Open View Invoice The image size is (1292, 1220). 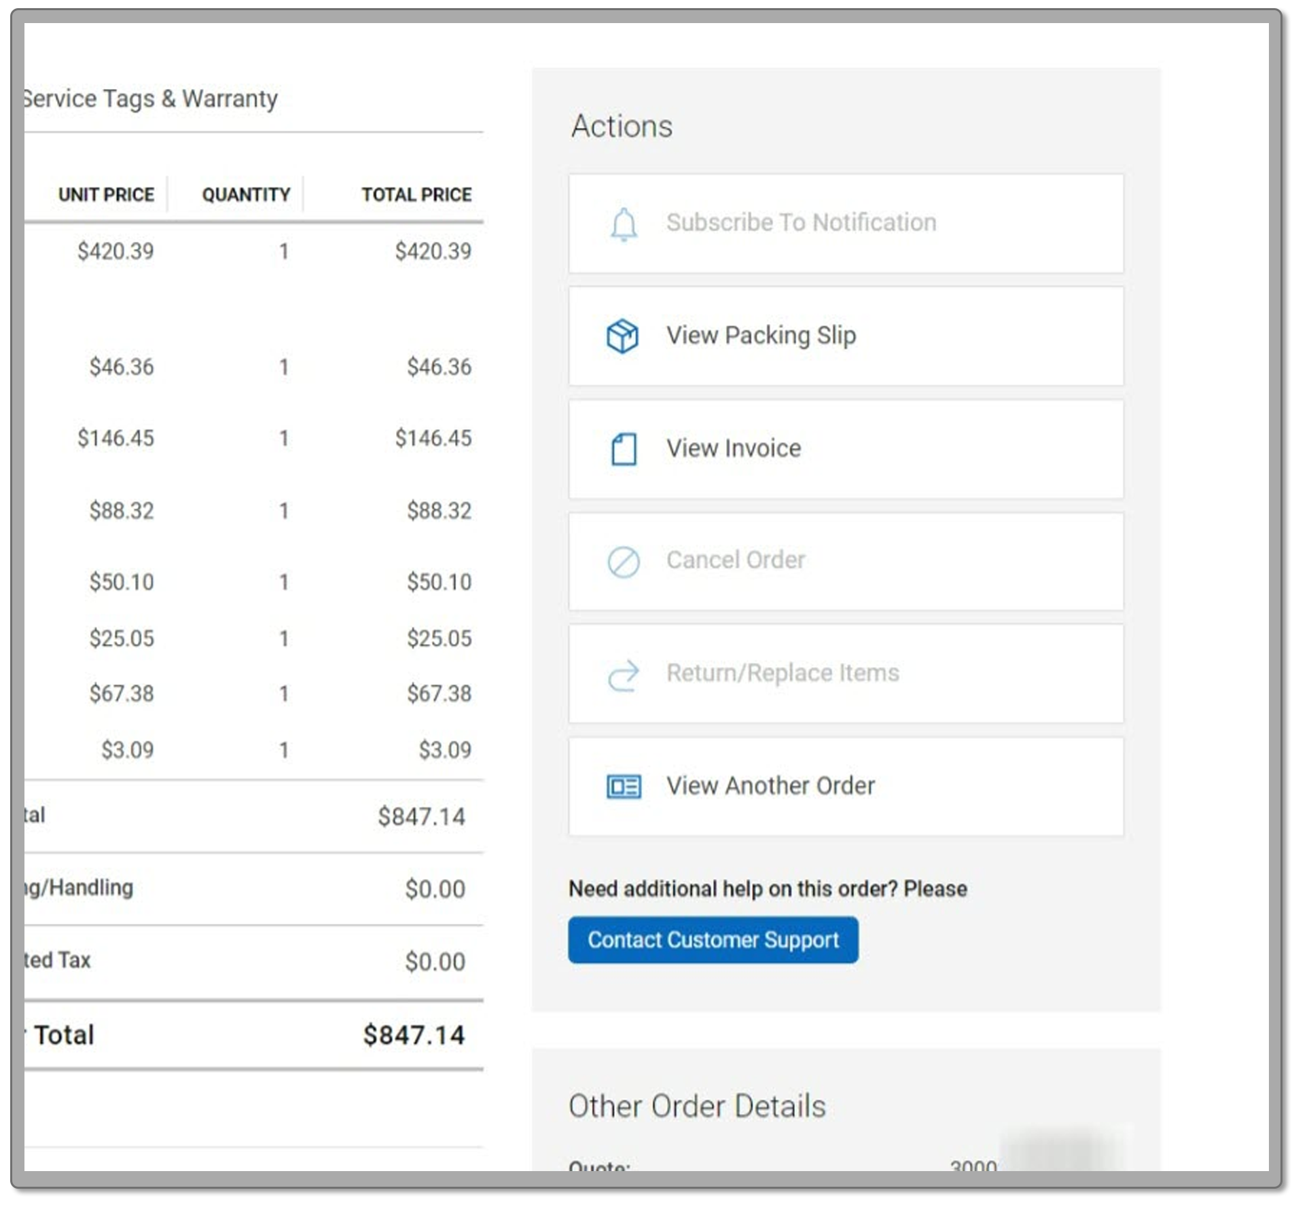tap(846, 448)
